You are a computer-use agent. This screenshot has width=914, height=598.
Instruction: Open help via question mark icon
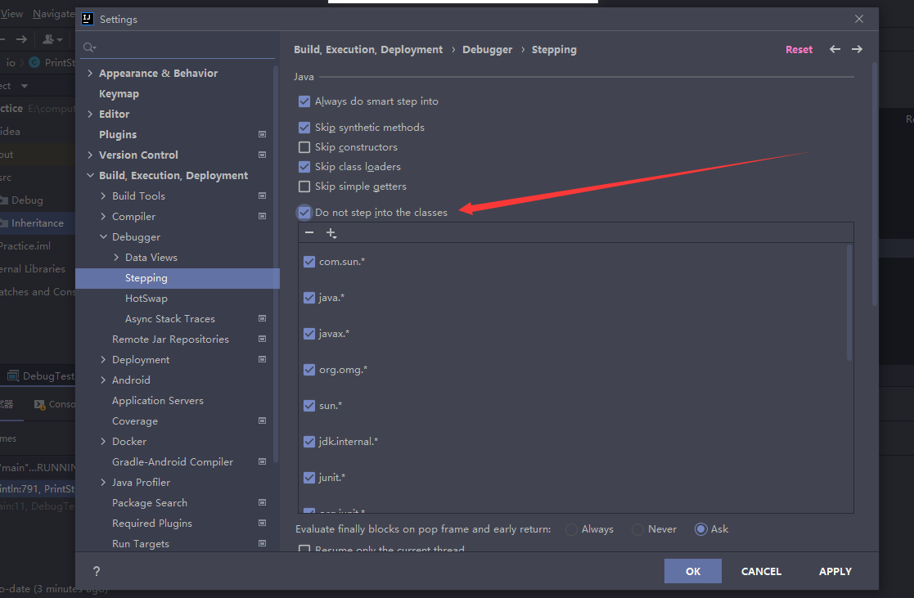pyautogui.click(x=97, y=571)
